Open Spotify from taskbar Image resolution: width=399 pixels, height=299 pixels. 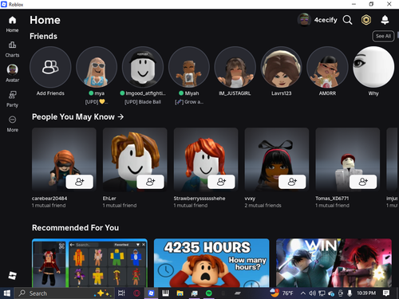coord(209,293)
